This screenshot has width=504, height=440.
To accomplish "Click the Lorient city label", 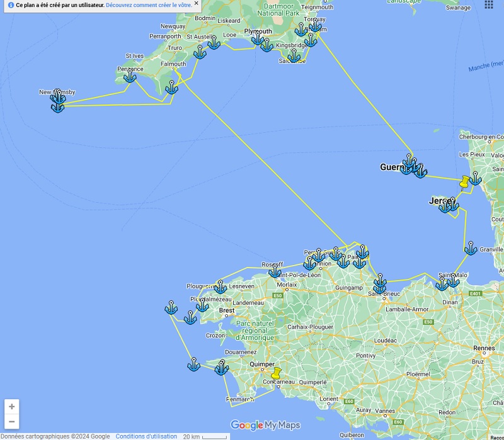I will click(x=328, y=399).
